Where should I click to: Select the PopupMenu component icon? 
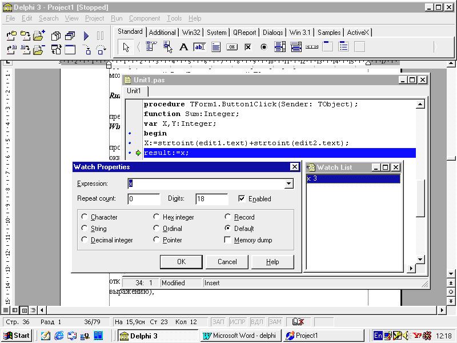tap(167, 47)
